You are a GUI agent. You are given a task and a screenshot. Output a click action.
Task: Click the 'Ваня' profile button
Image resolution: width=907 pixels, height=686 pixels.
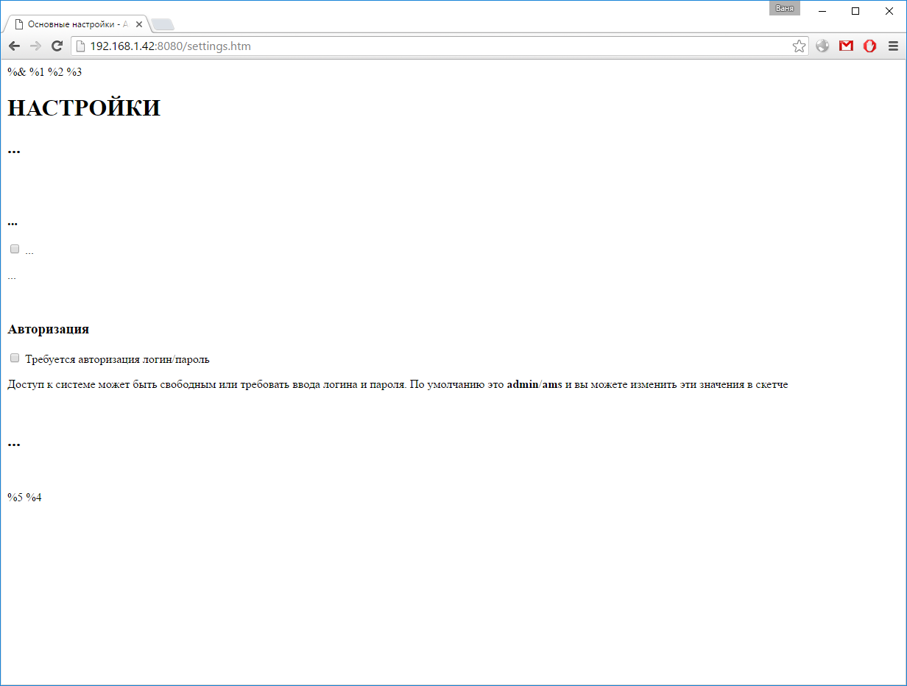(x=784, y=8)
